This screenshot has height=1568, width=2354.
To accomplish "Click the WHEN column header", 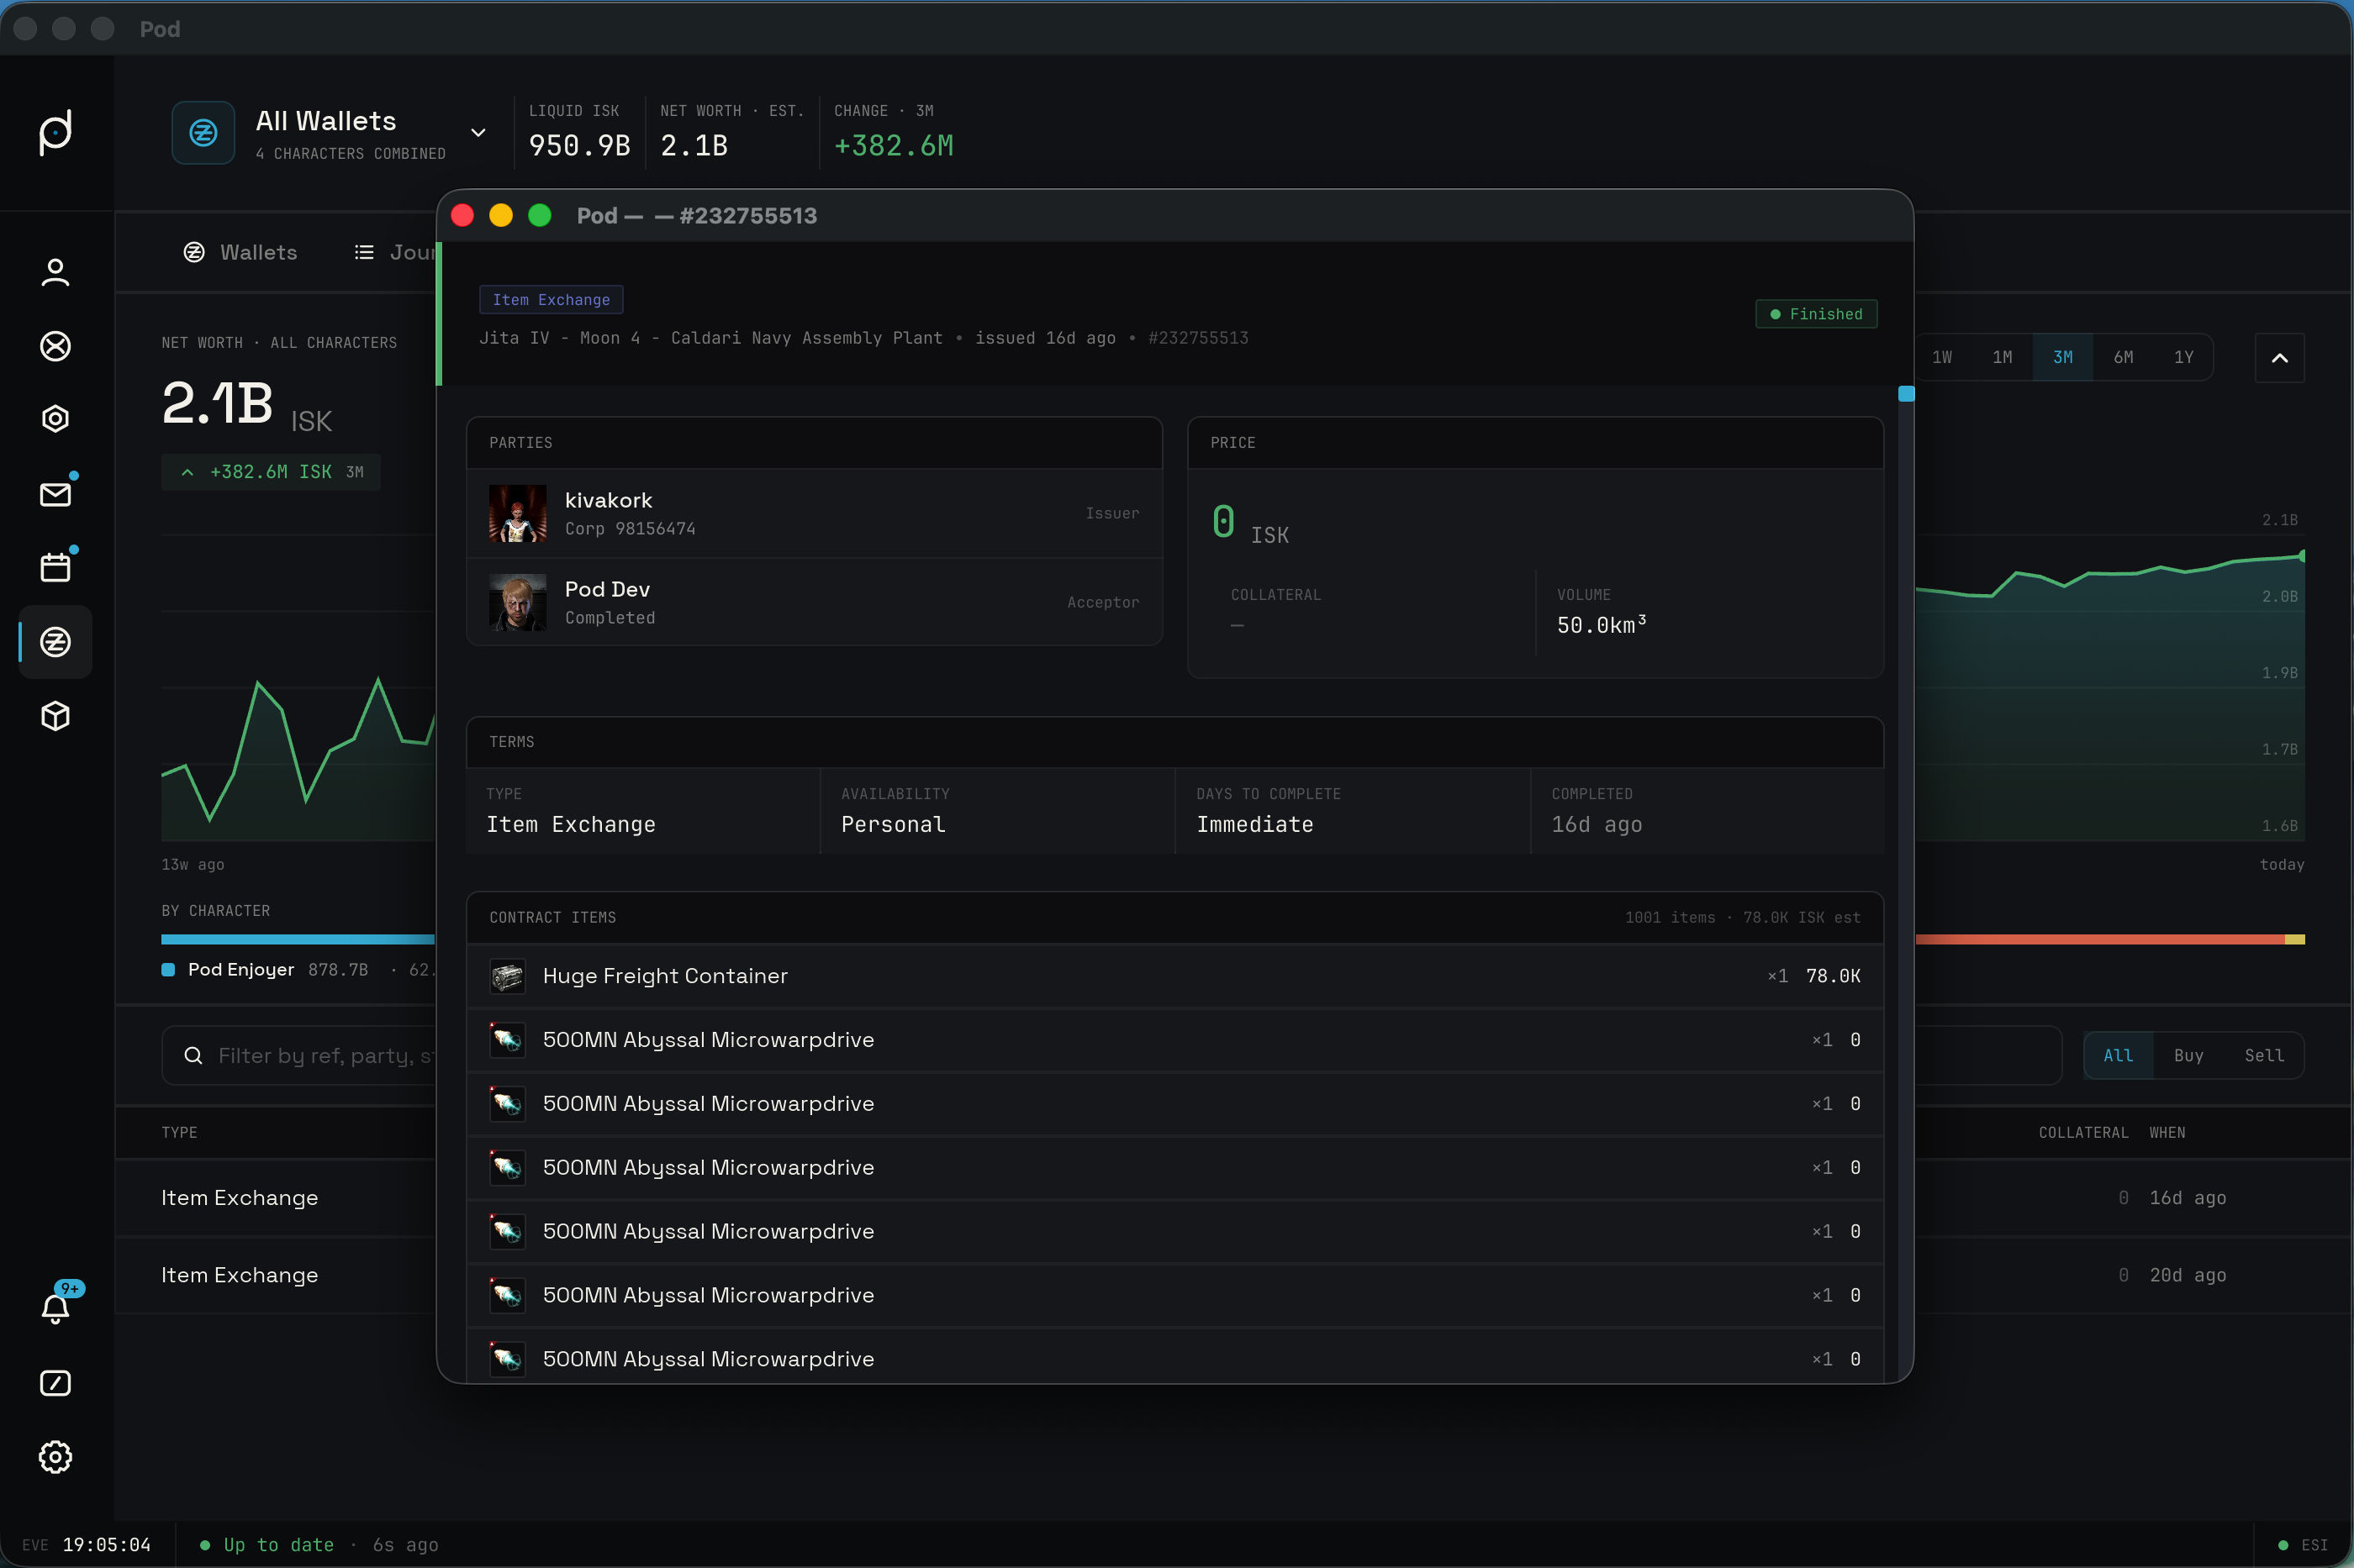I will [x=2167, y=1132].
